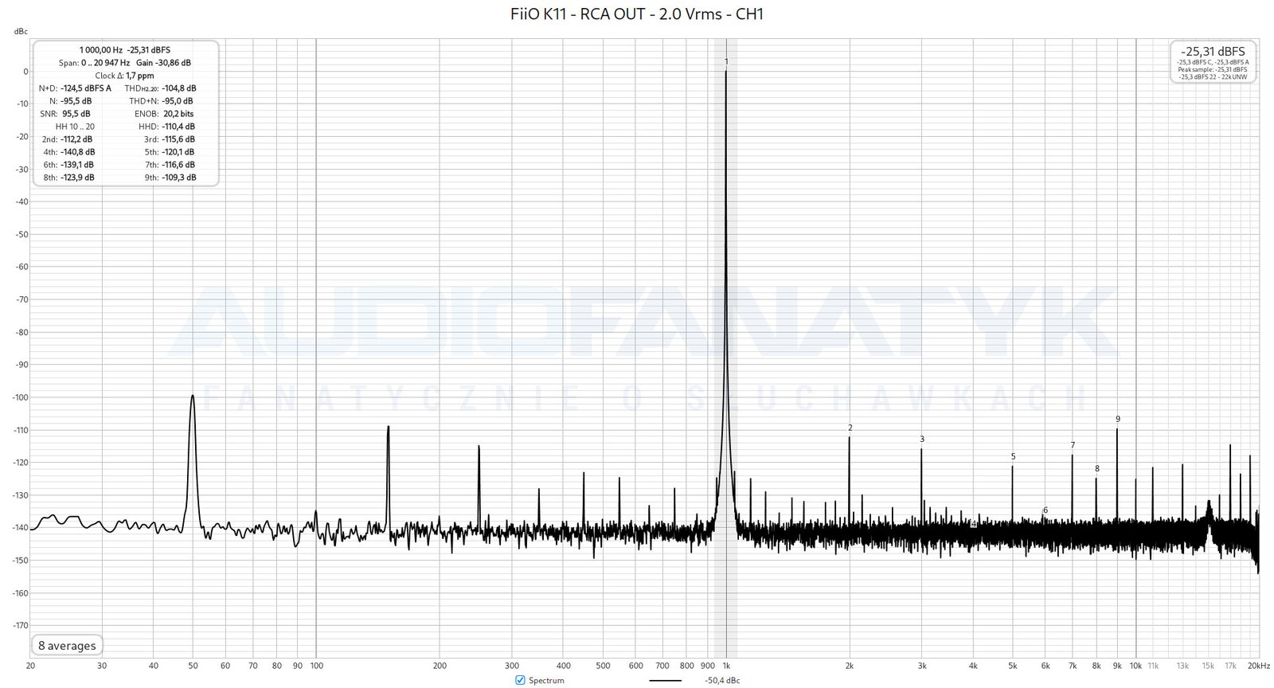
Task: Select the 'N+D: -124,5 dBFS A' reading
Action: coord(75,88)
